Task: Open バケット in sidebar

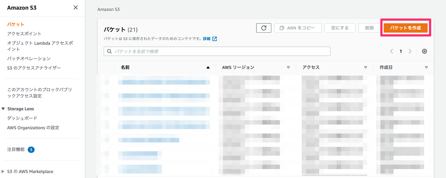Action: click(x=16, y=24)
